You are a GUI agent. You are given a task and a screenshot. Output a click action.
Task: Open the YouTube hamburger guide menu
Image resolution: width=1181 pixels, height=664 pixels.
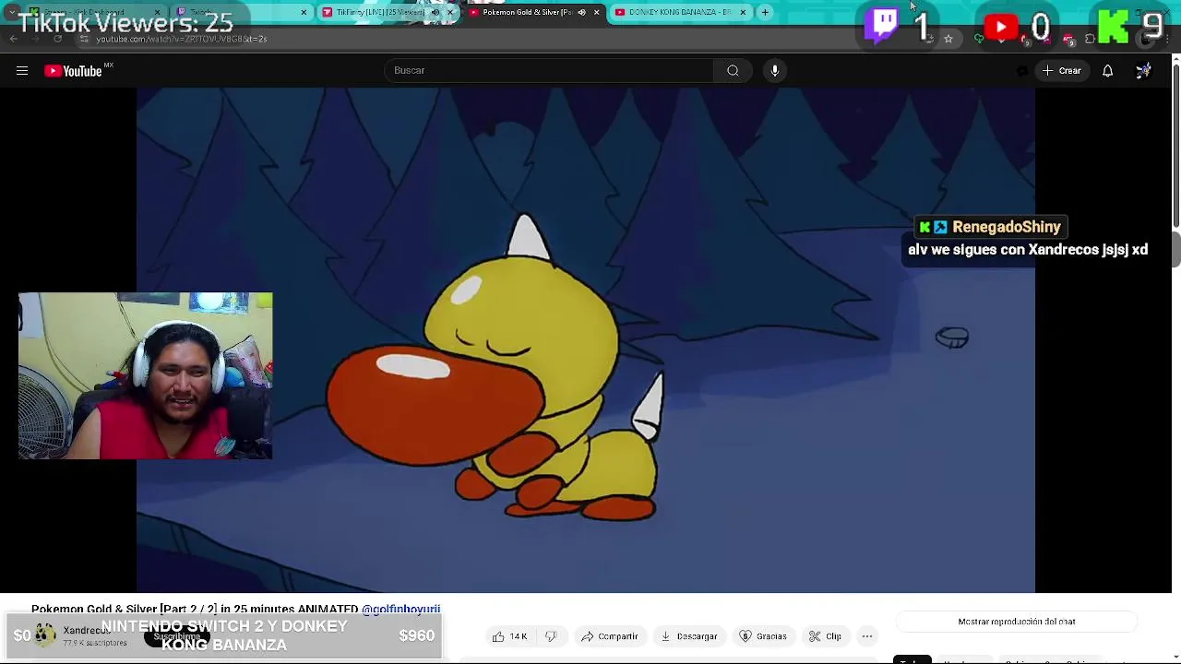(22, 71)
